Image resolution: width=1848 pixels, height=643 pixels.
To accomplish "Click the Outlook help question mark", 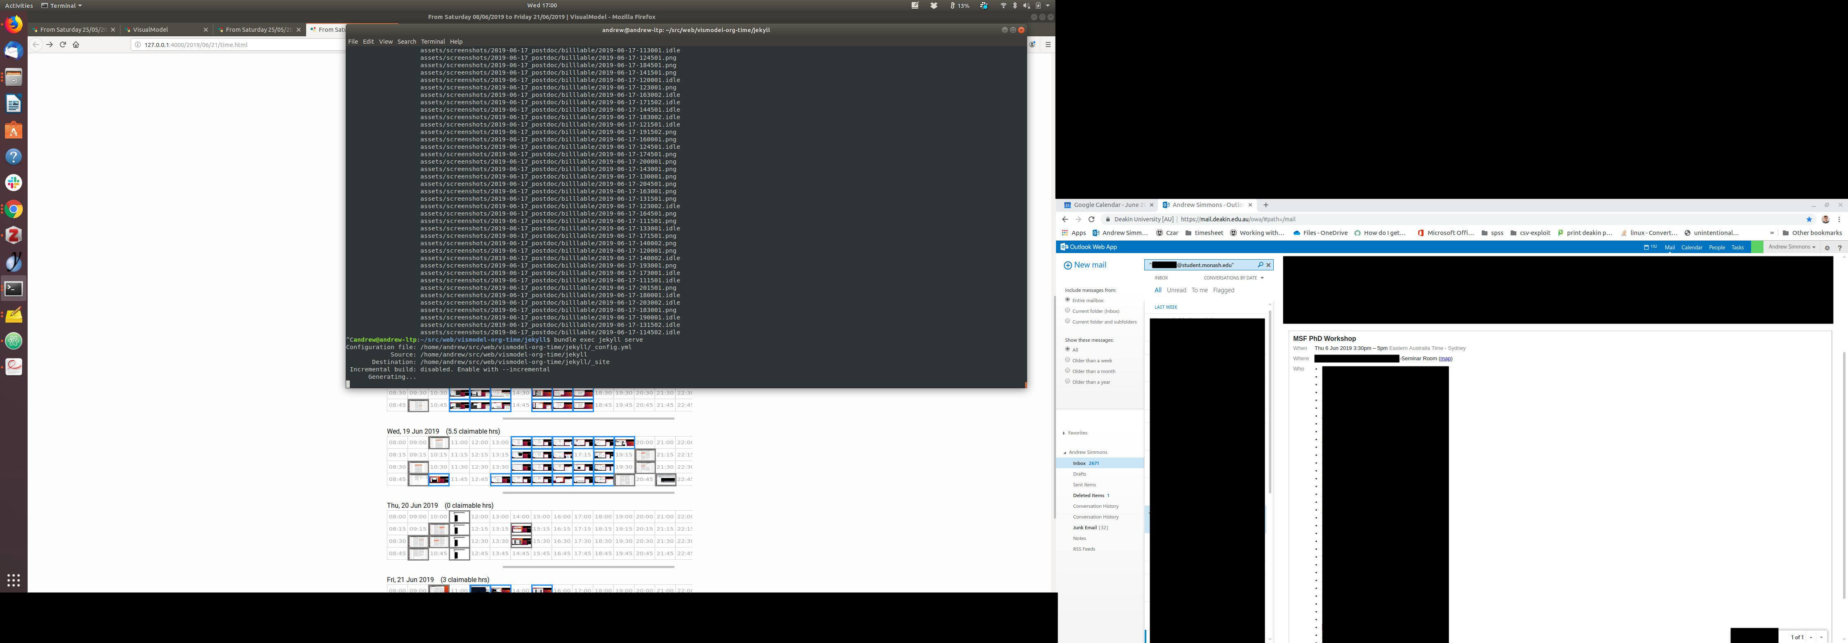I will [x=1839, y=247].
